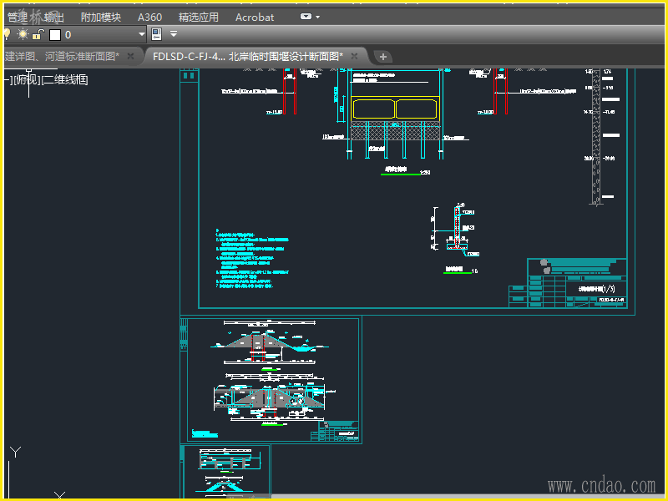Toggle the layer freeze sun icon
Viewport: 668px width, 501px height.
(x=23, y=34)
